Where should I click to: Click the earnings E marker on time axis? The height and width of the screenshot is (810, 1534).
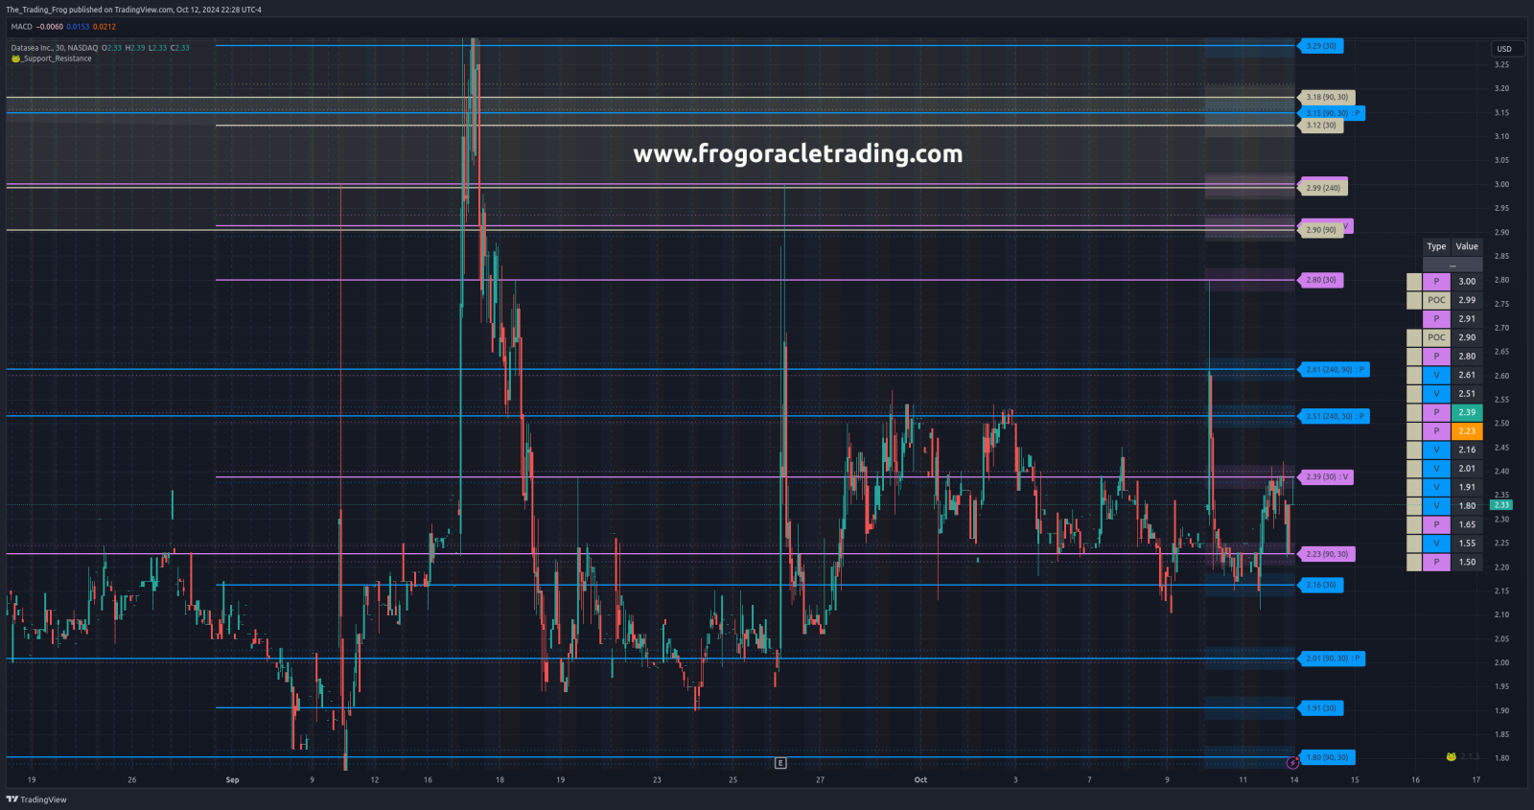coord(780,763)
